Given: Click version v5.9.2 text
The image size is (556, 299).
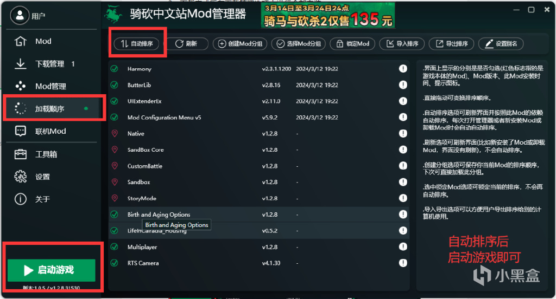Looking at the screenshot, I should tap(269, 118).
